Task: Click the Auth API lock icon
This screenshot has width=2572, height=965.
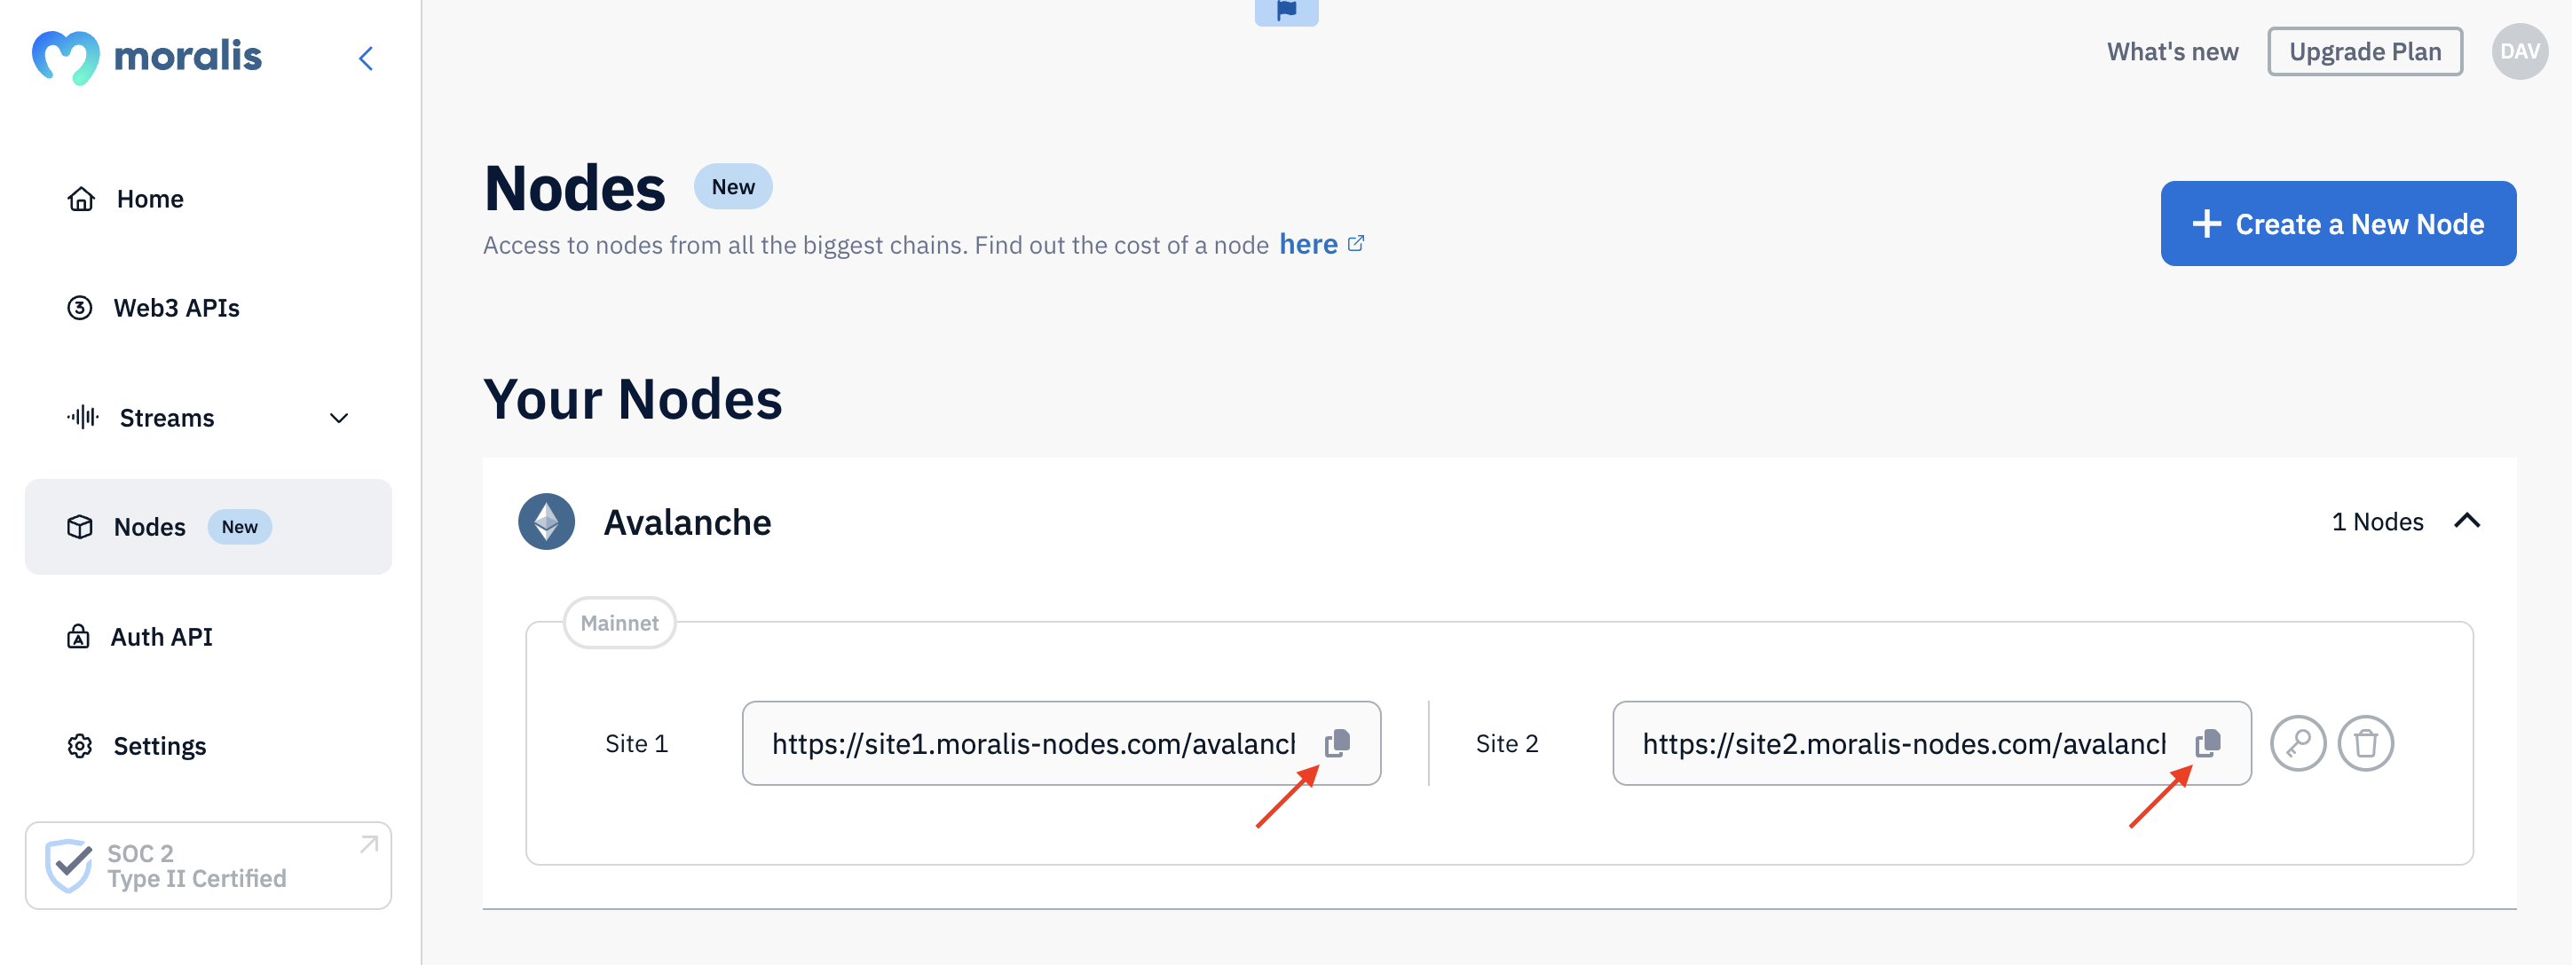Action: 78,637
